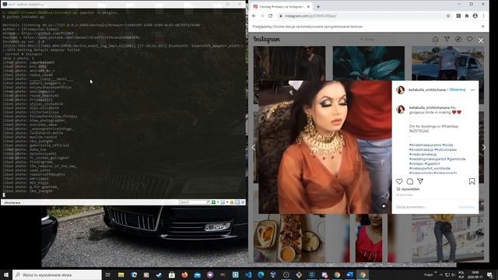Open Instagram activity heart icon in header
The height and width of the screenshot is (280, 498).
(469, 40)
